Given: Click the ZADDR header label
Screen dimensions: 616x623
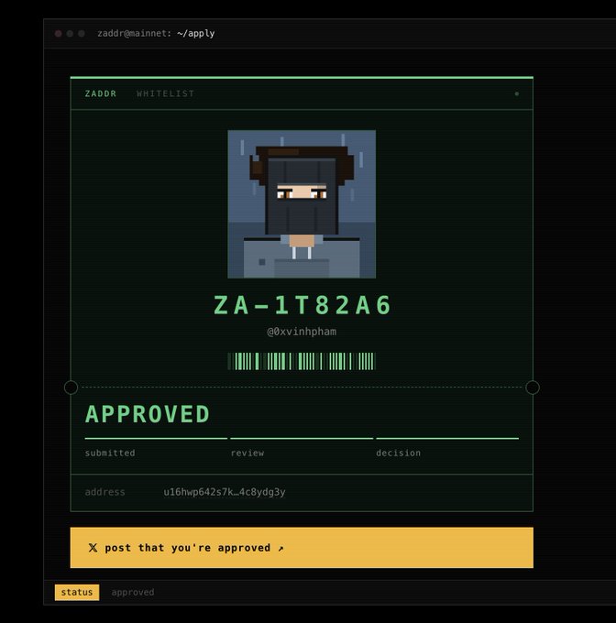Looking at the screenshot, I should [x=101, y=93].
